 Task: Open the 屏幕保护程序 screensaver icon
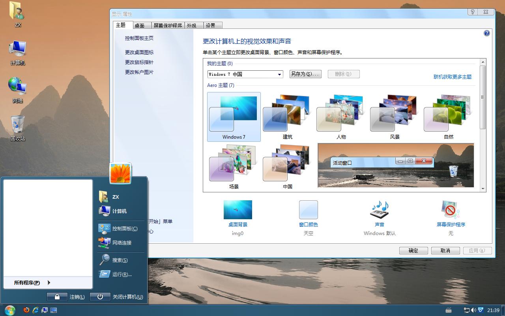450,209
